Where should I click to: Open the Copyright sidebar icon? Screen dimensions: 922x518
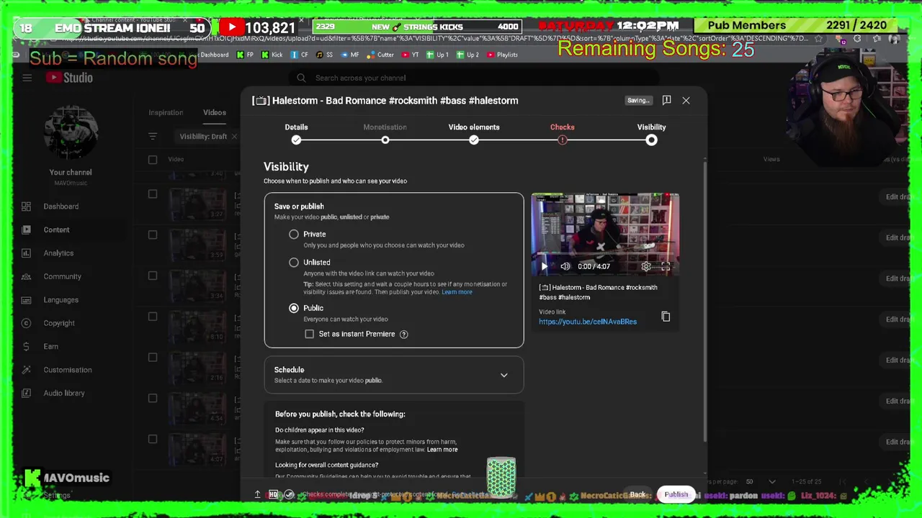26,323
